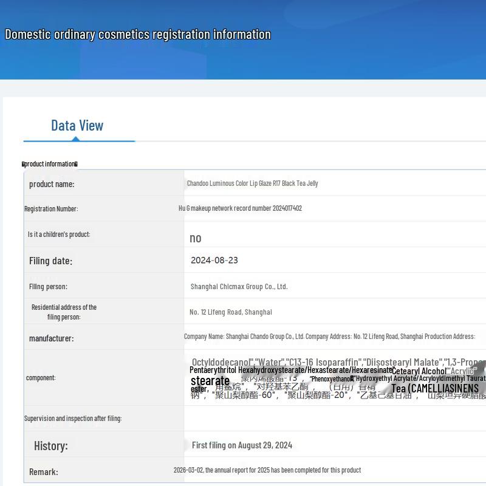Select address 'No. 12 Lifeng Road, Shanghai'
The image size is (486, 486).
231,312
